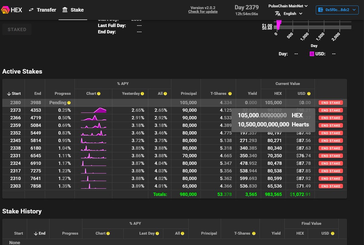Sort Stake History by End column

point(39,233)
